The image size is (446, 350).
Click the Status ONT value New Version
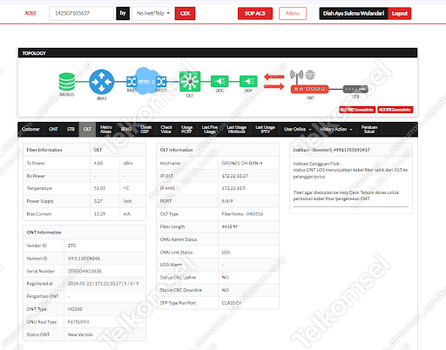coord(80,334)
